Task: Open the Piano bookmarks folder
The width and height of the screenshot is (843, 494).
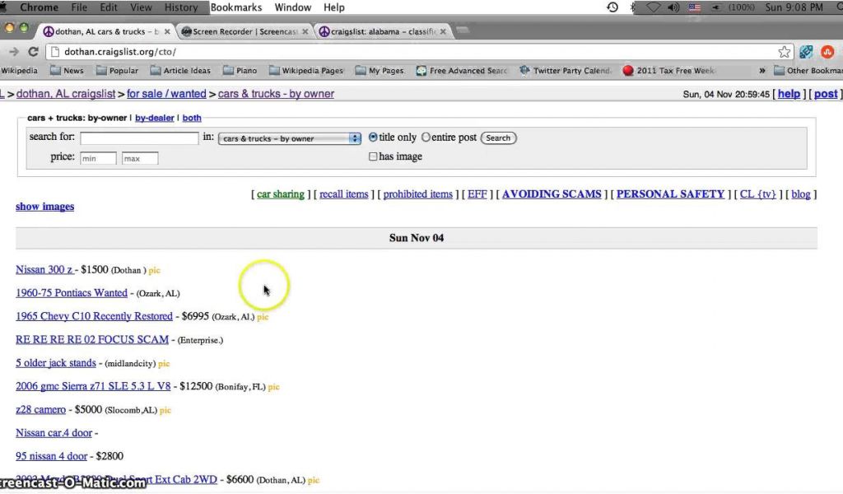Action: pos(240,71)
